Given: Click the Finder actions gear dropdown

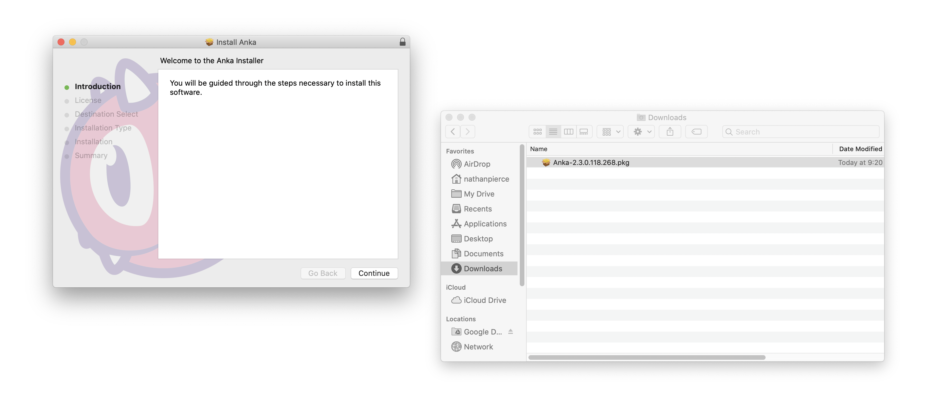Looking at the screenshot, I should (641, 131).
